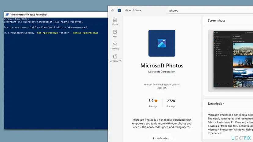Click the short app description under ratings
Image resolution: width=253 pixels, height=142 pixels.
(x=162, y=123)
